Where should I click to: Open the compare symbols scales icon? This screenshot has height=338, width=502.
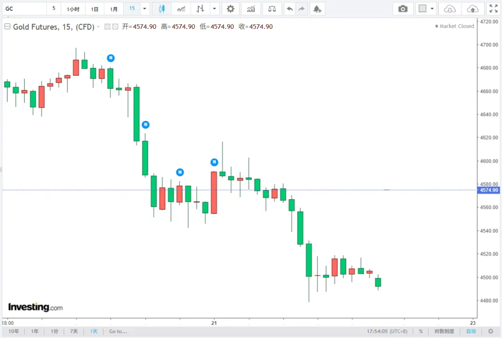[x=272, y=9]
